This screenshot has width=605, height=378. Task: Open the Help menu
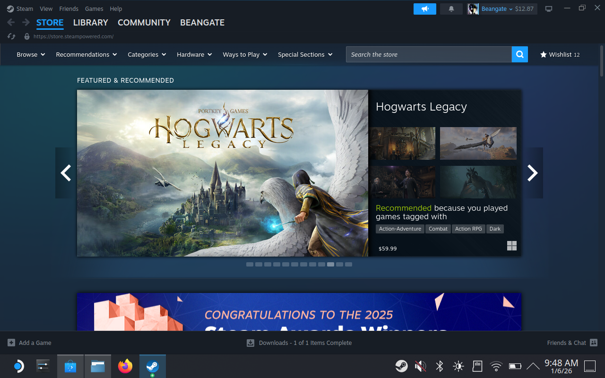pos(116,9)
